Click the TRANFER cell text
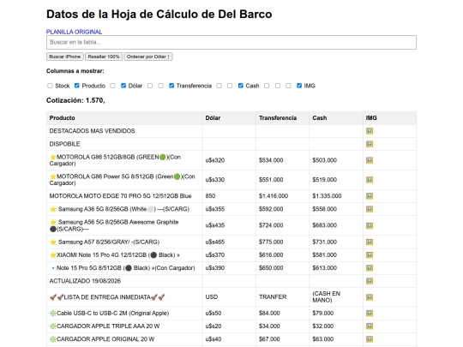This screenshot has width=463, height=347. click(x=273, y=296)
